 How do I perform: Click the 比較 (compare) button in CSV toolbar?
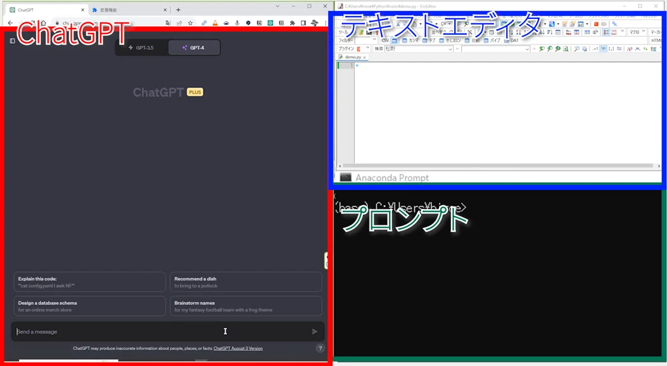(472, 41)
